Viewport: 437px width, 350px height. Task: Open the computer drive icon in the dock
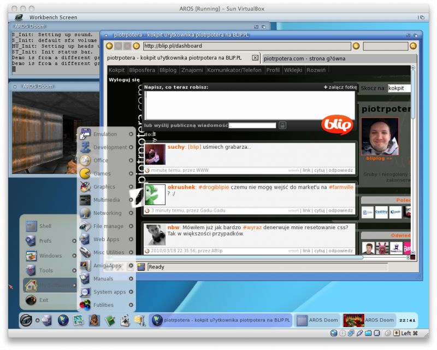48,320
